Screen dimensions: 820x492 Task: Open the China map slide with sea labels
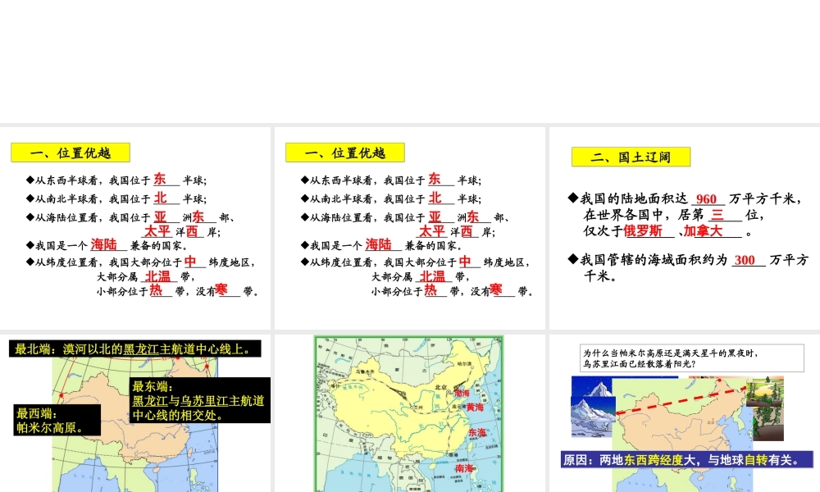click(x=409, y=413)
